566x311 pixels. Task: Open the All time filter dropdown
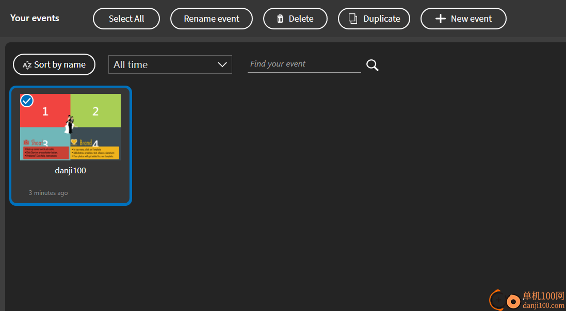170,64
